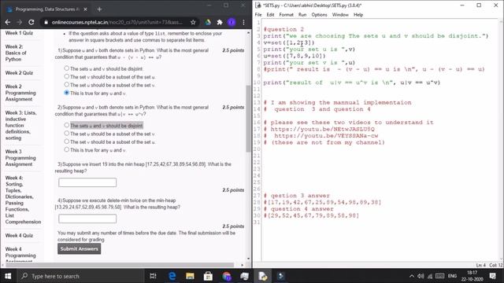Open File Explorer from the taskbar
Image resolution: width=504 pixels, height=283 pixels.
(190, 276)
